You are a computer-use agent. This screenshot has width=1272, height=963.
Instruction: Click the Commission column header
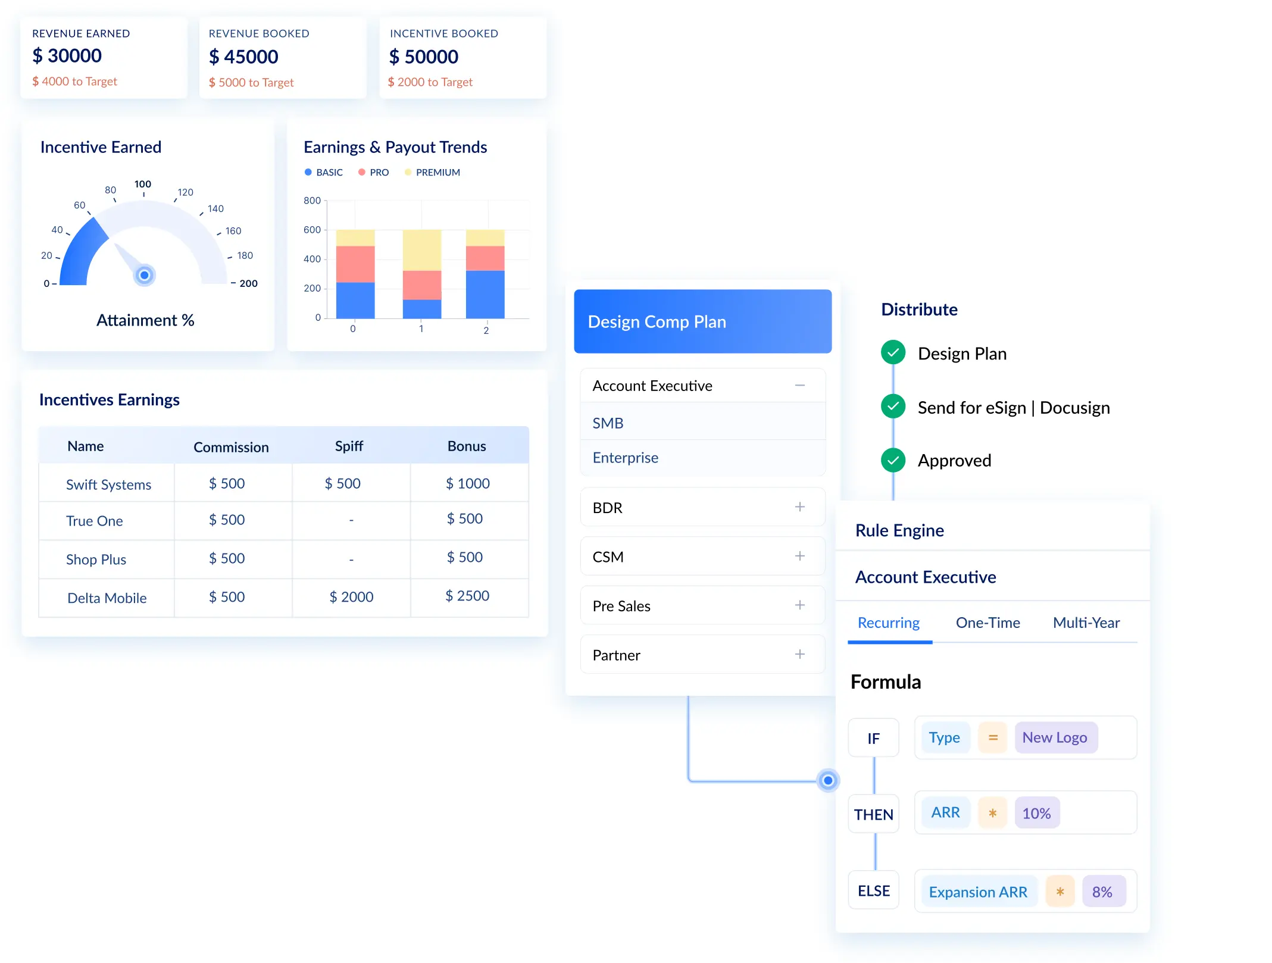pyautogui.click(x=231, y=447)
